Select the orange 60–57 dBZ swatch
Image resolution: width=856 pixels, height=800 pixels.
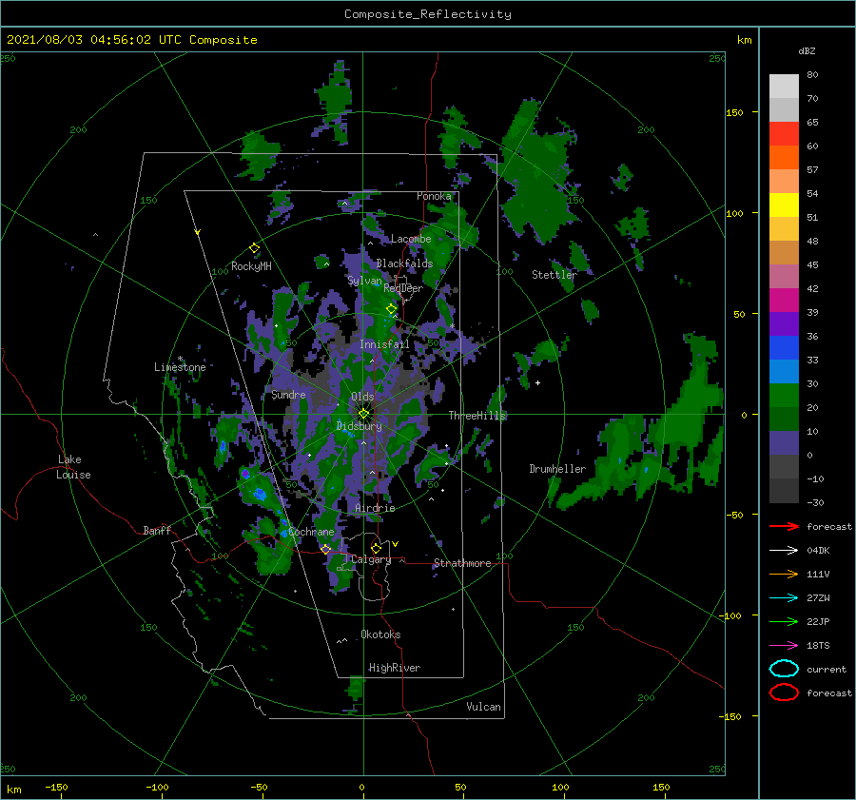784,158
